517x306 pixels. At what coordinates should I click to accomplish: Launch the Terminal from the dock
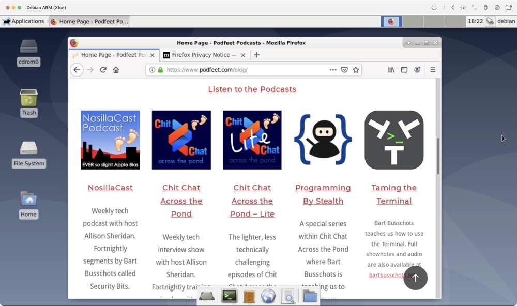229,296
